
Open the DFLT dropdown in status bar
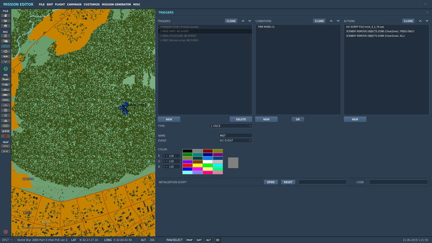[7, 240]
